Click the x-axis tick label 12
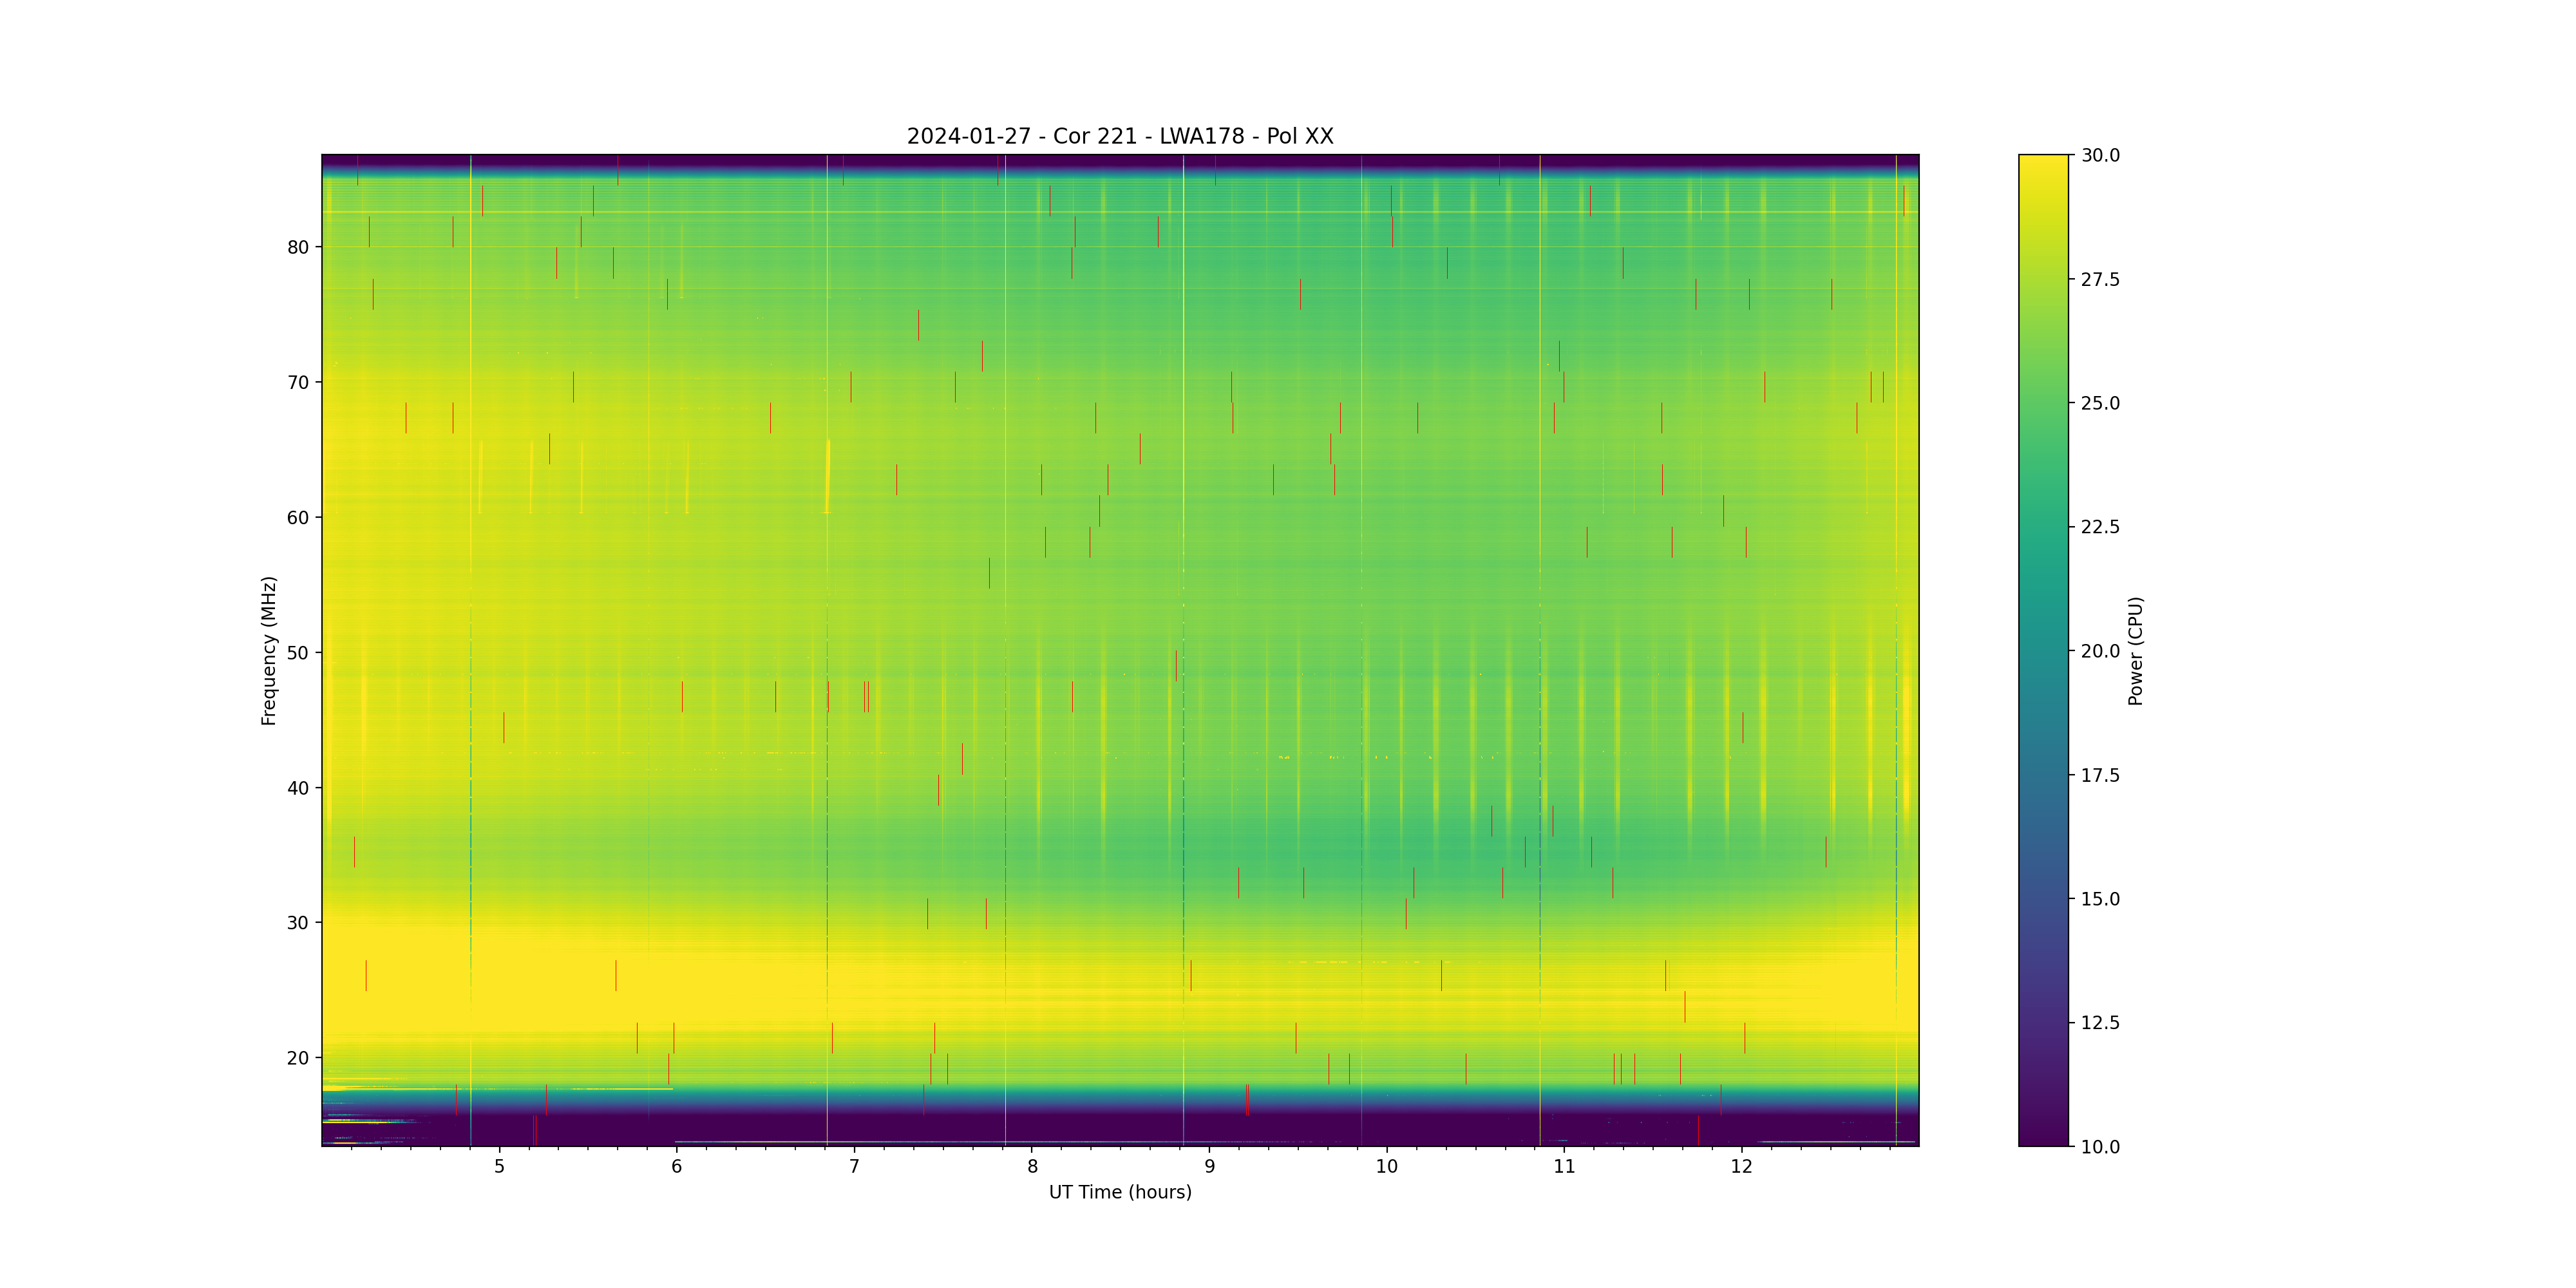2576x1288 pixels. (x=1742, y=1166)
